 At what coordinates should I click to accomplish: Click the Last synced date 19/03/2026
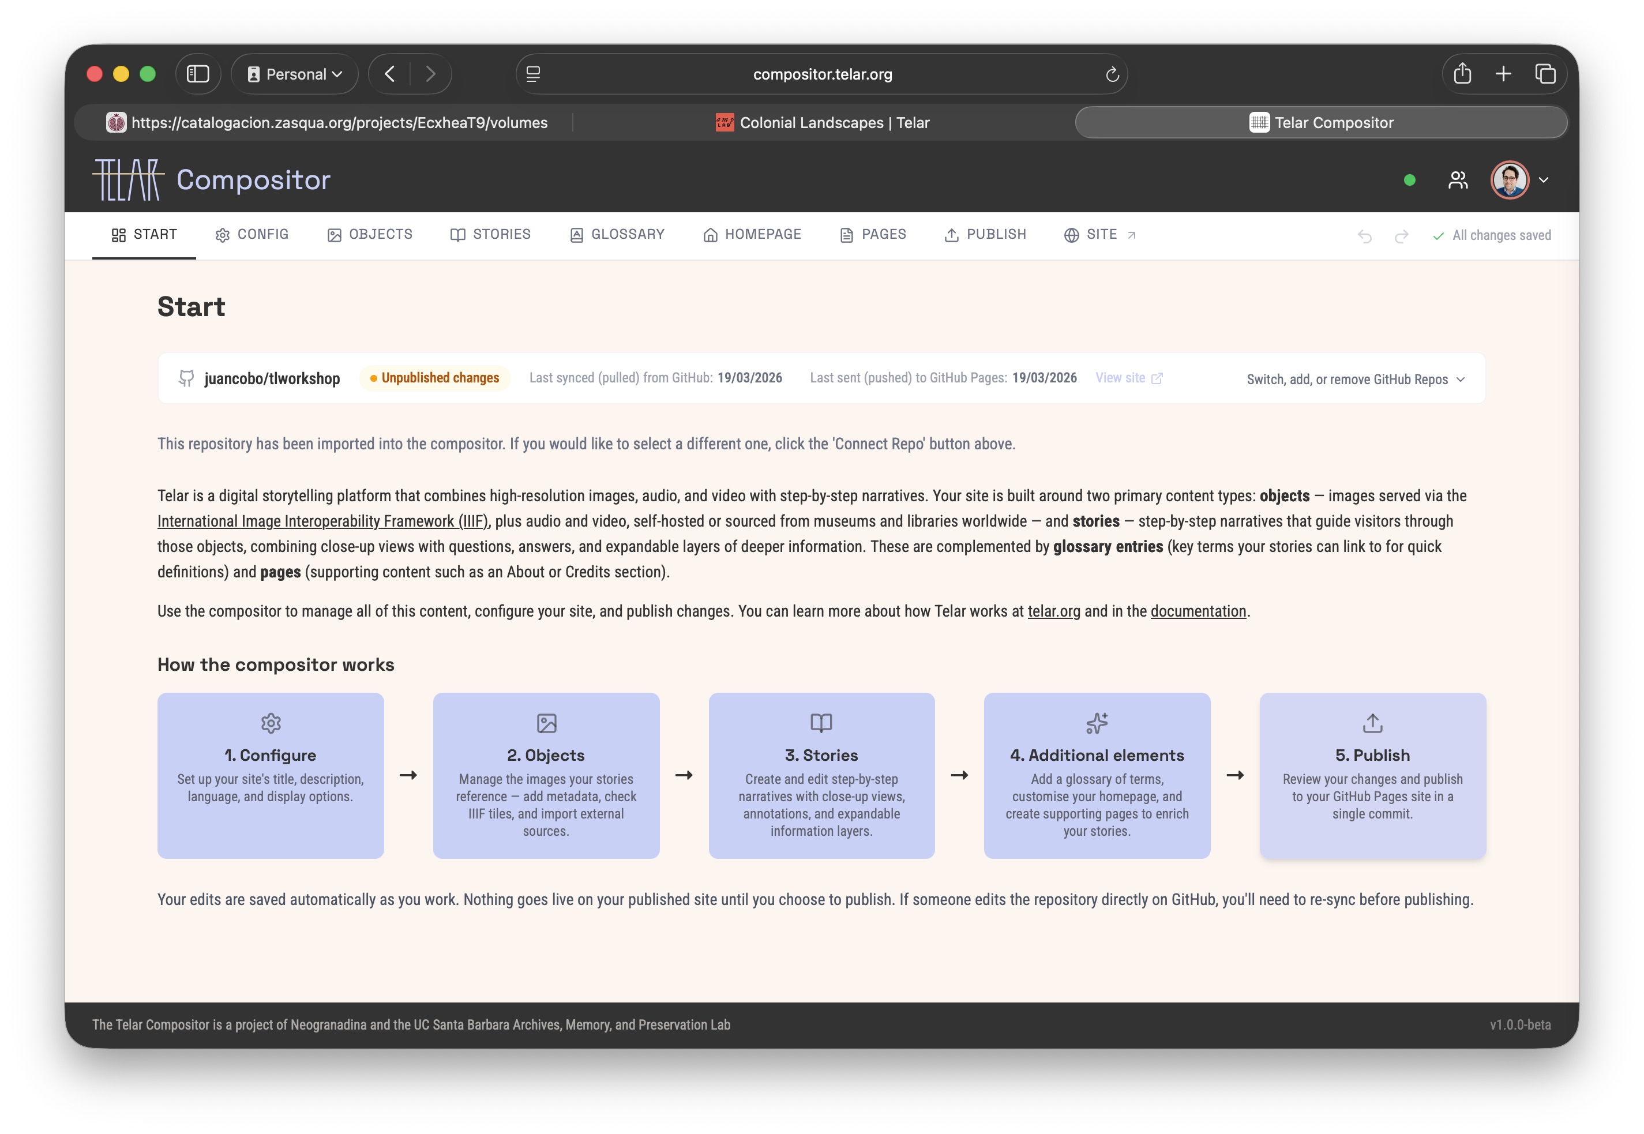click(749, 378)
